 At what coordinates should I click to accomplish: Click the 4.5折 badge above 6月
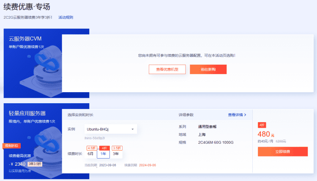click(x=92, y=148)
